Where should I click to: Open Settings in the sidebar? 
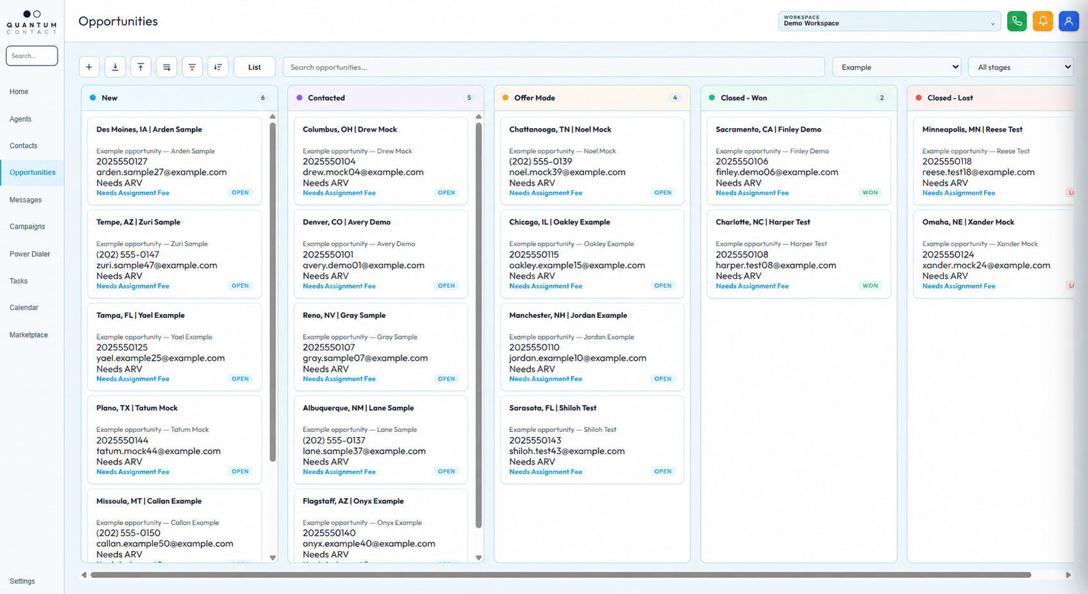(22, 581)
